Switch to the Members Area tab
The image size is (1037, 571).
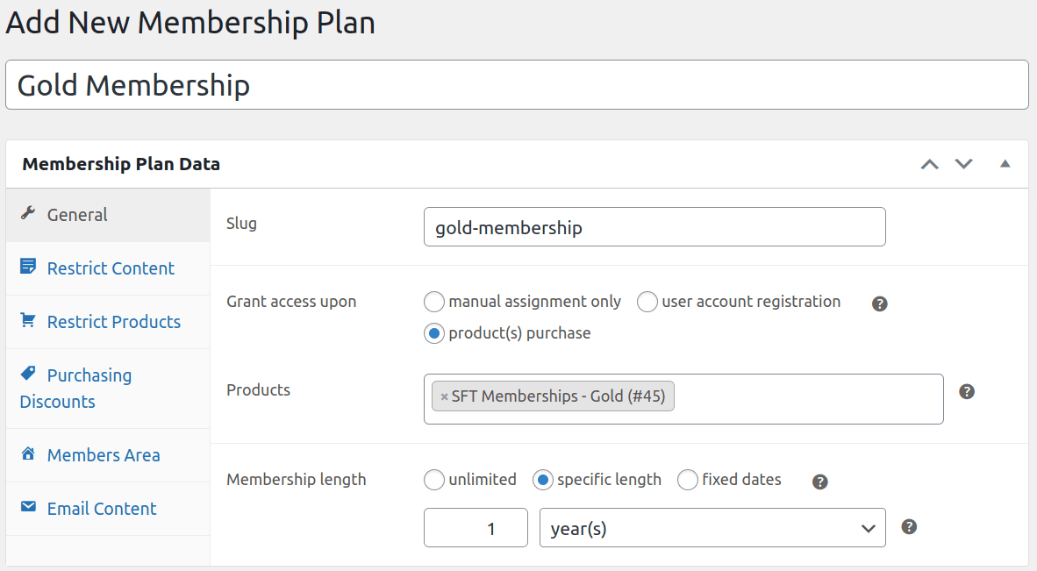click(x=103, y=454)
